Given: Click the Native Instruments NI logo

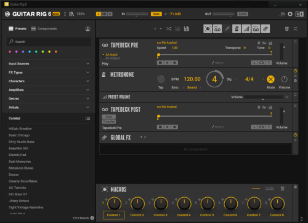Looking at the screenshot, I should click(299, 14).
